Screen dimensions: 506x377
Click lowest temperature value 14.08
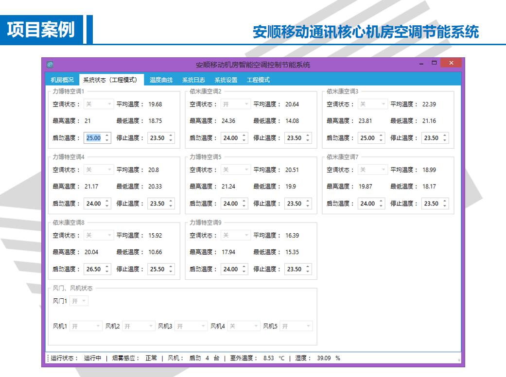pos(292,121)
